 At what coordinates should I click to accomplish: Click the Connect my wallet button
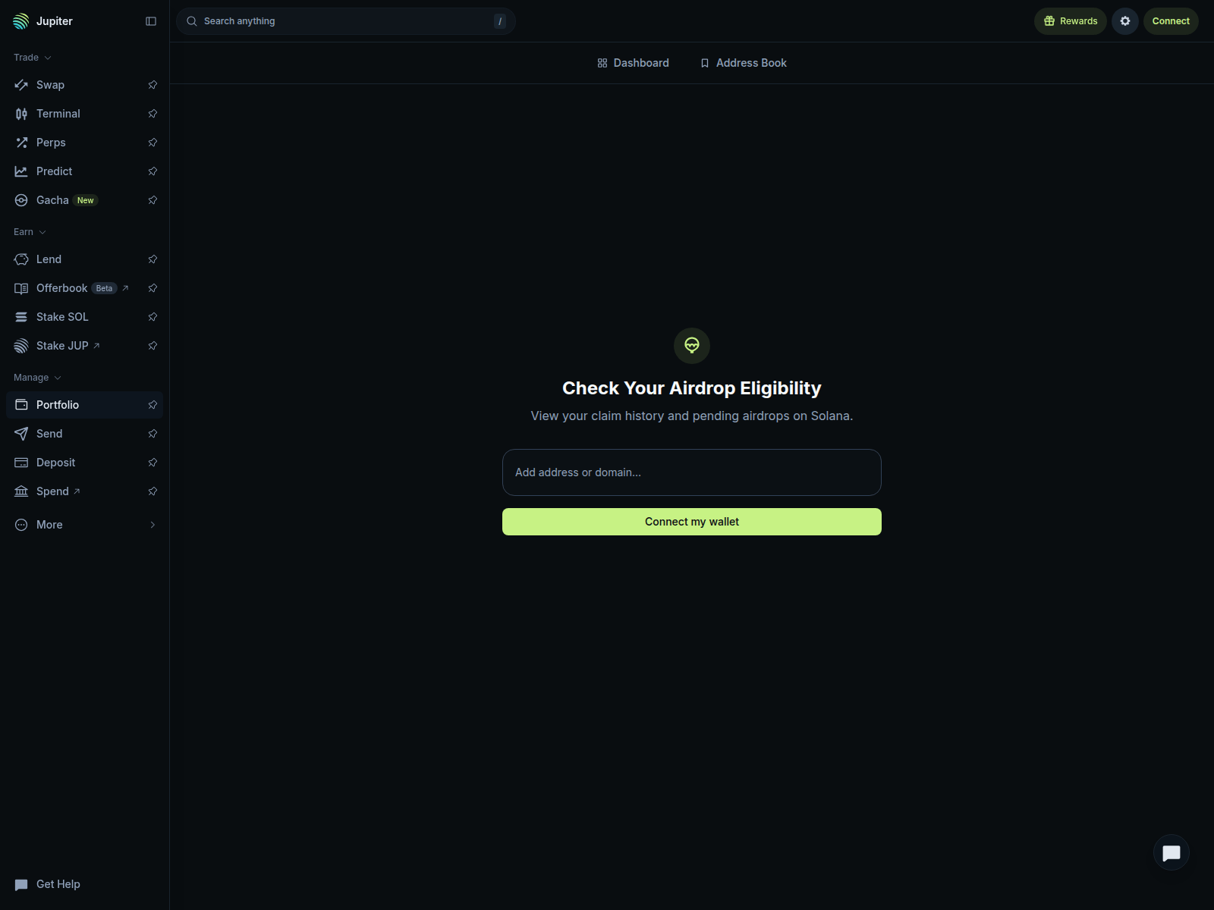pyautogui.click(x=692, y=522)
